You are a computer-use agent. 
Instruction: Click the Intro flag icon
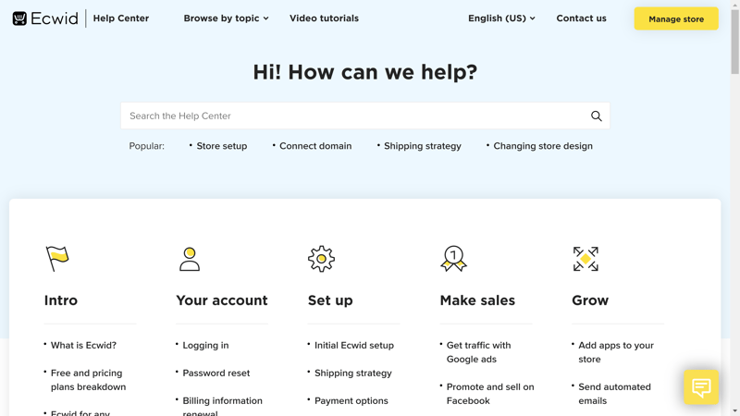pyautogui.click(x=57, y=259)
